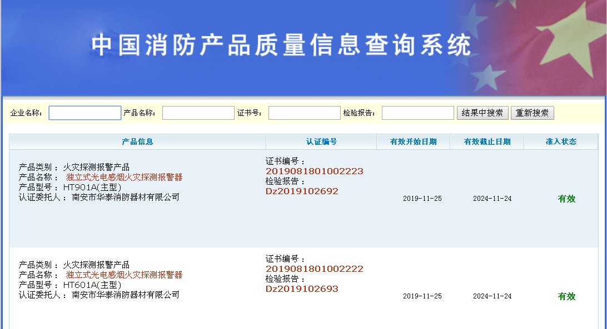Image resolution: width=607 pixels, height=329 pixels.
Task: Click 认证委托人 company name in HT601A row
Action: (x=126, y=295)
